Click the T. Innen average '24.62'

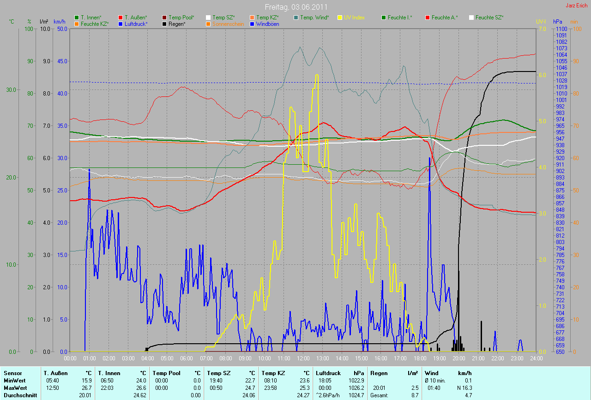click(139, 395)
